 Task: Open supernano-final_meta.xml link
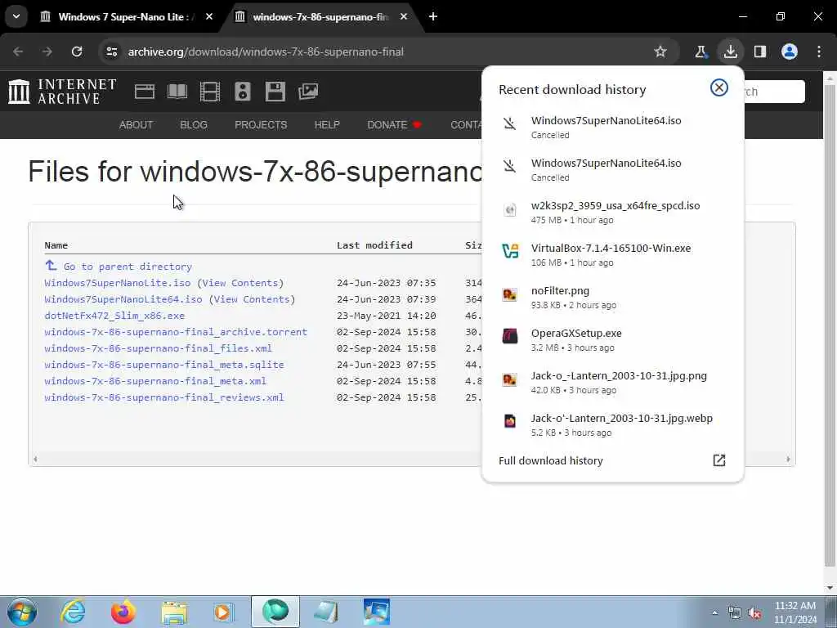click(155, 381)
